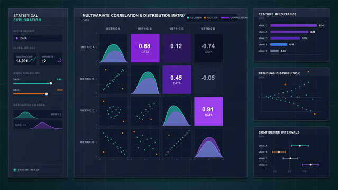Click the purple ring icon beside Variables
338x190 pixels.
point(59,60)
